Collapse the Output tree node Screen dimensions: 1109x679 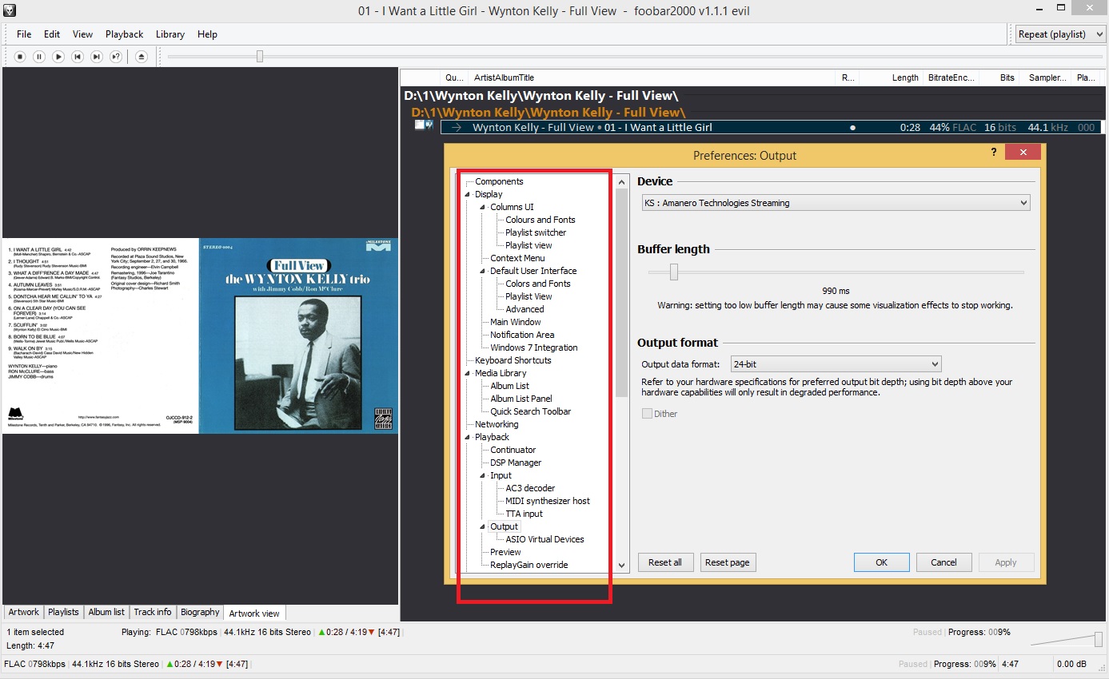(x=483, y=527)
